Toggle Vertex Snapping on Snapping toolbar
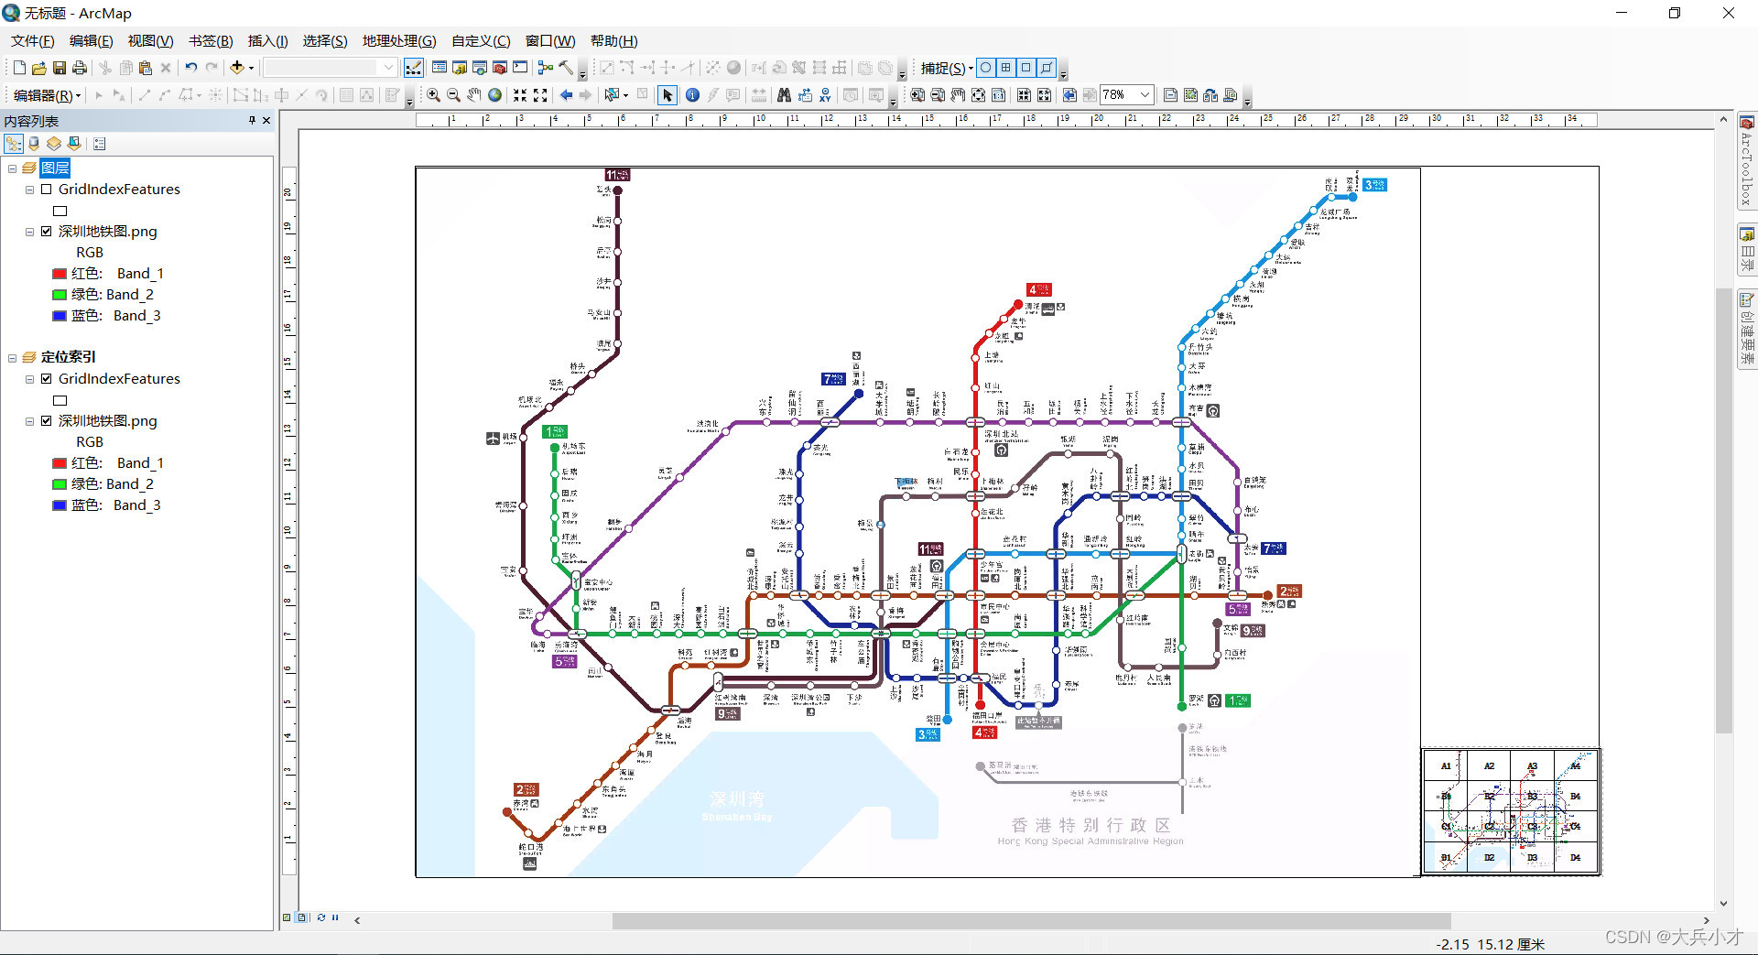Image resolution: width=1758 pixels, height=955 pixels. (1026, 68)
